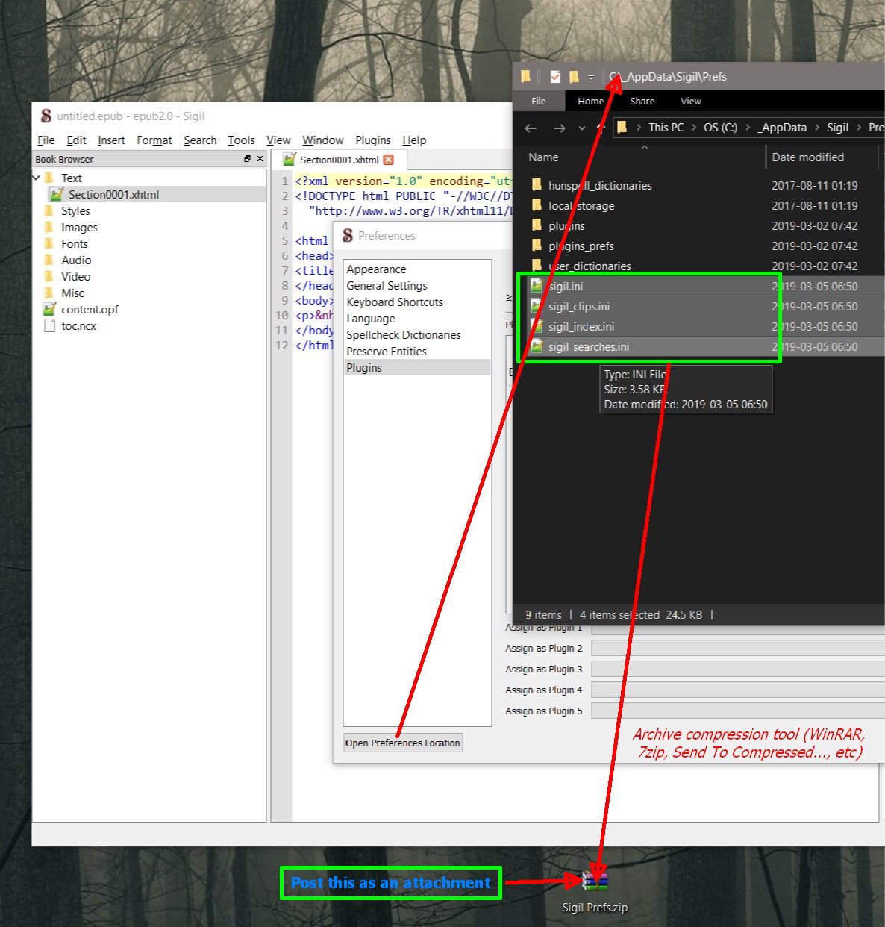The height and width of the screenshot is (927, 885).
Task: Select General Settings in Preferences list
Action: click(x=387, y=286)
